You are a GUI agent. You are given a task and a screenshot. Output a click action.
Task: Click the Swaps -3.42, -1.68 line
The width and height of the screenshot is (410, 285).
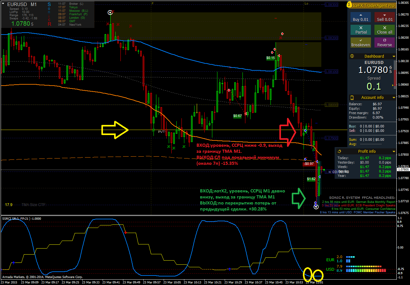coord(23,18)
